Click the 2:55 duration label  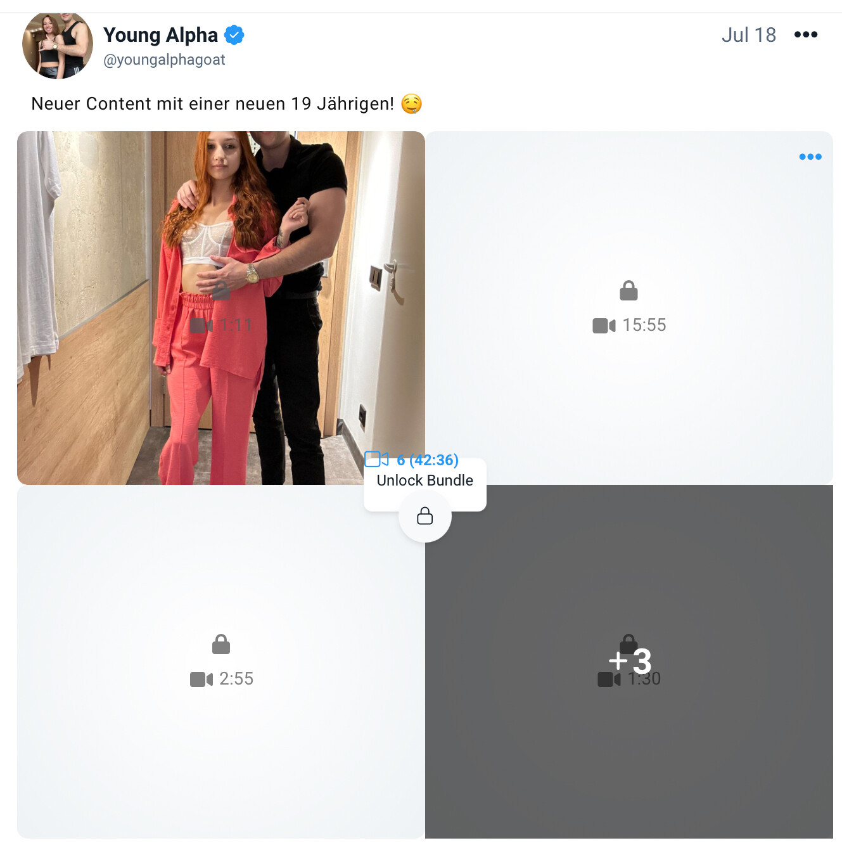click(x=236, y=679)
